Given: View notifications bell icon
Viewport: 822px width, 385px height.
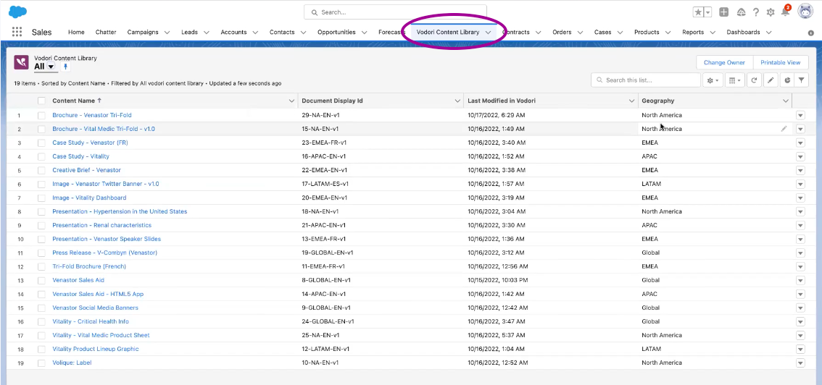Looking at the screenshot, I should pos(785,12).
